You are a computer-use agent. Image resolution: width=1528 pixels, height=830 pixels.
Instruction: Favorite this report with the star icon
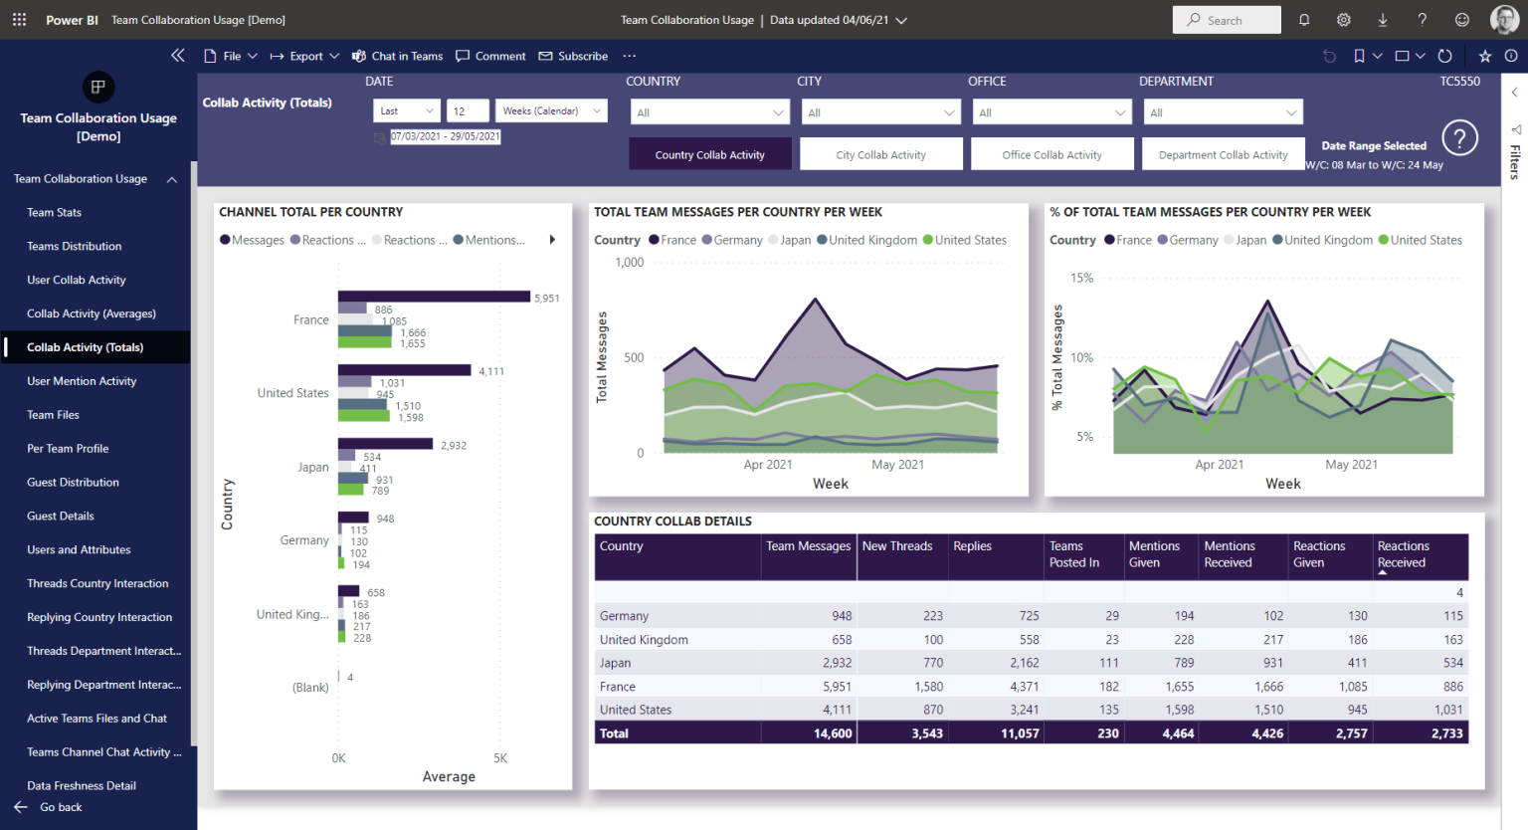pyautogui.click(x=1485, y=56)
